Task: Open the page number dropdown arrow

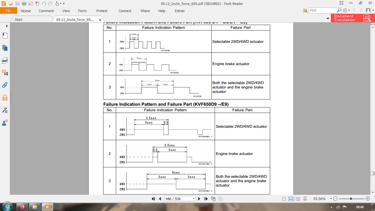Action: pyautogui.click(x=194, y=199)
